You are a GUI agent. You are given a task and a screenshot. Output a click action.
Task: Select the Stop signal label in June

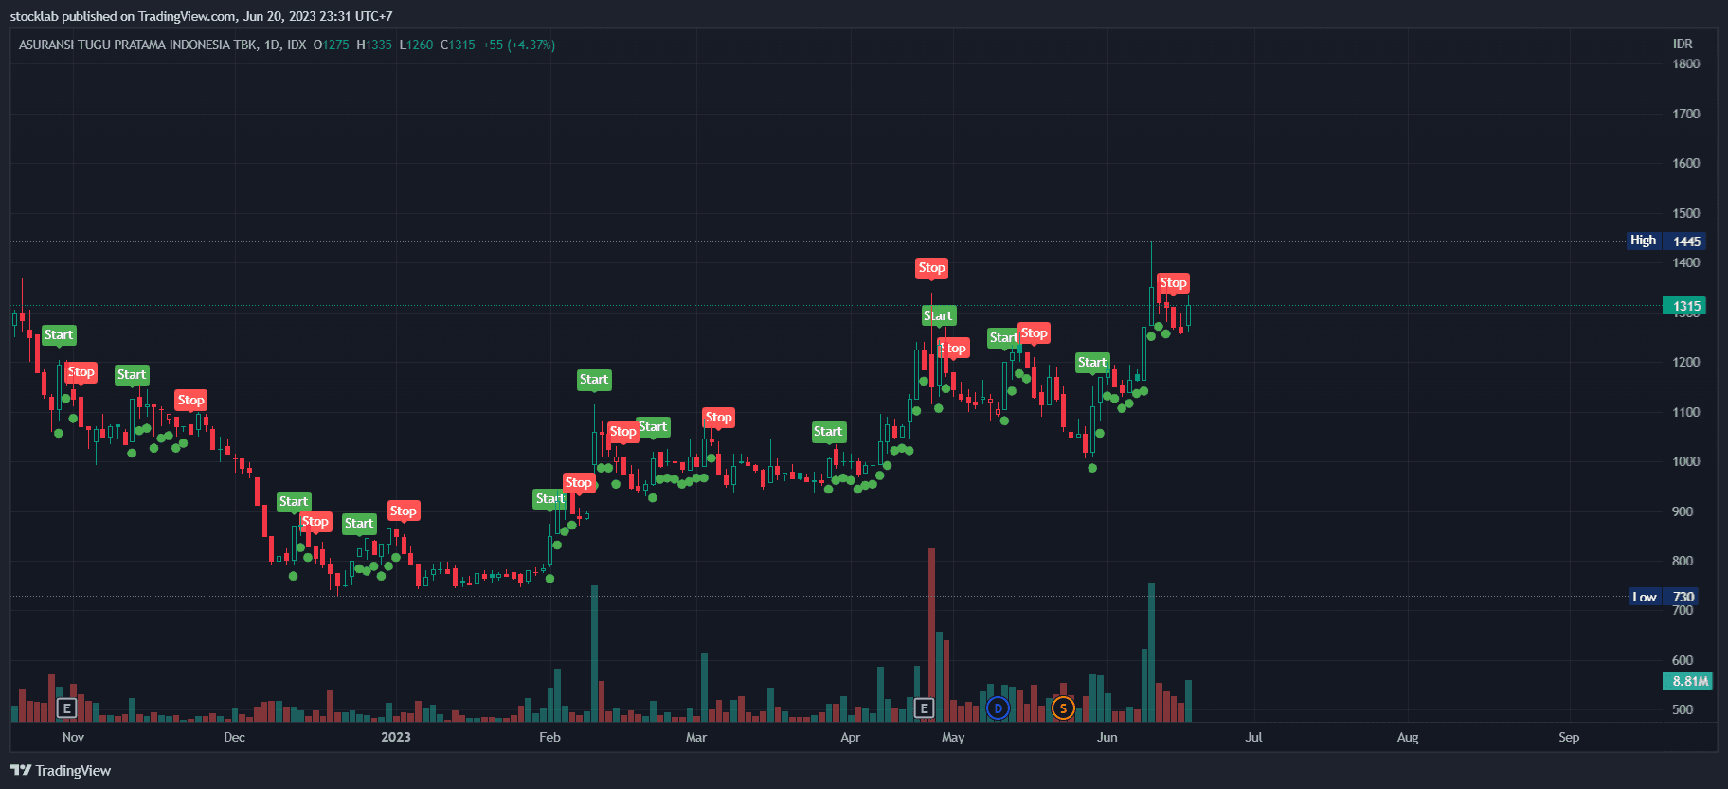(x=1173, y=283)
